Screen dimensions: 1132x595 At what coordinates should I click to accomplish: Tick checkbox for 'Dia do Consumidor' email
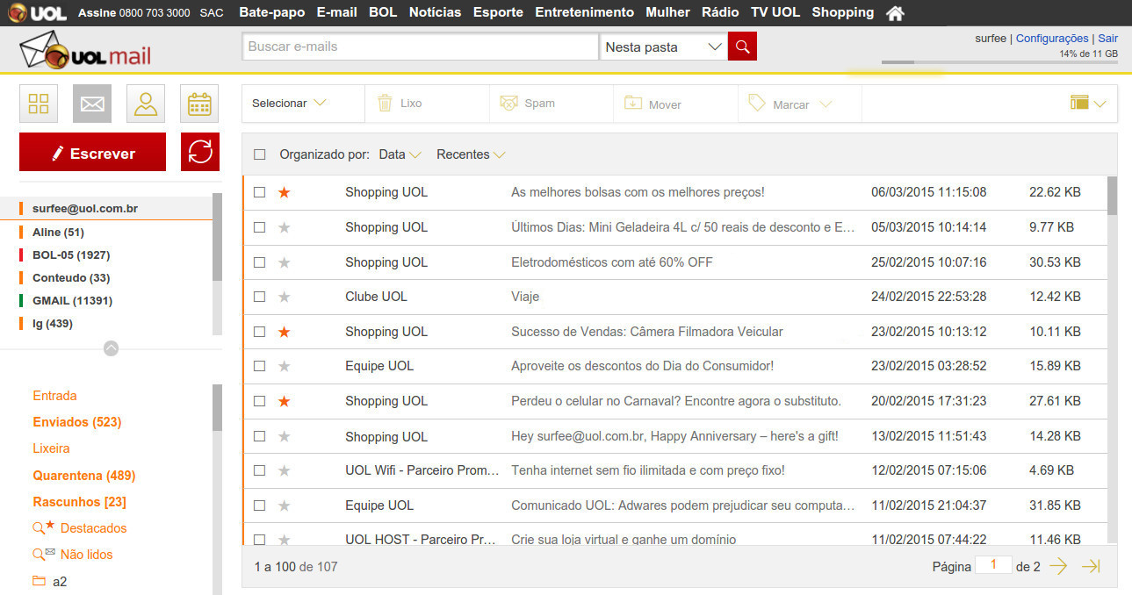click(259, 366)
